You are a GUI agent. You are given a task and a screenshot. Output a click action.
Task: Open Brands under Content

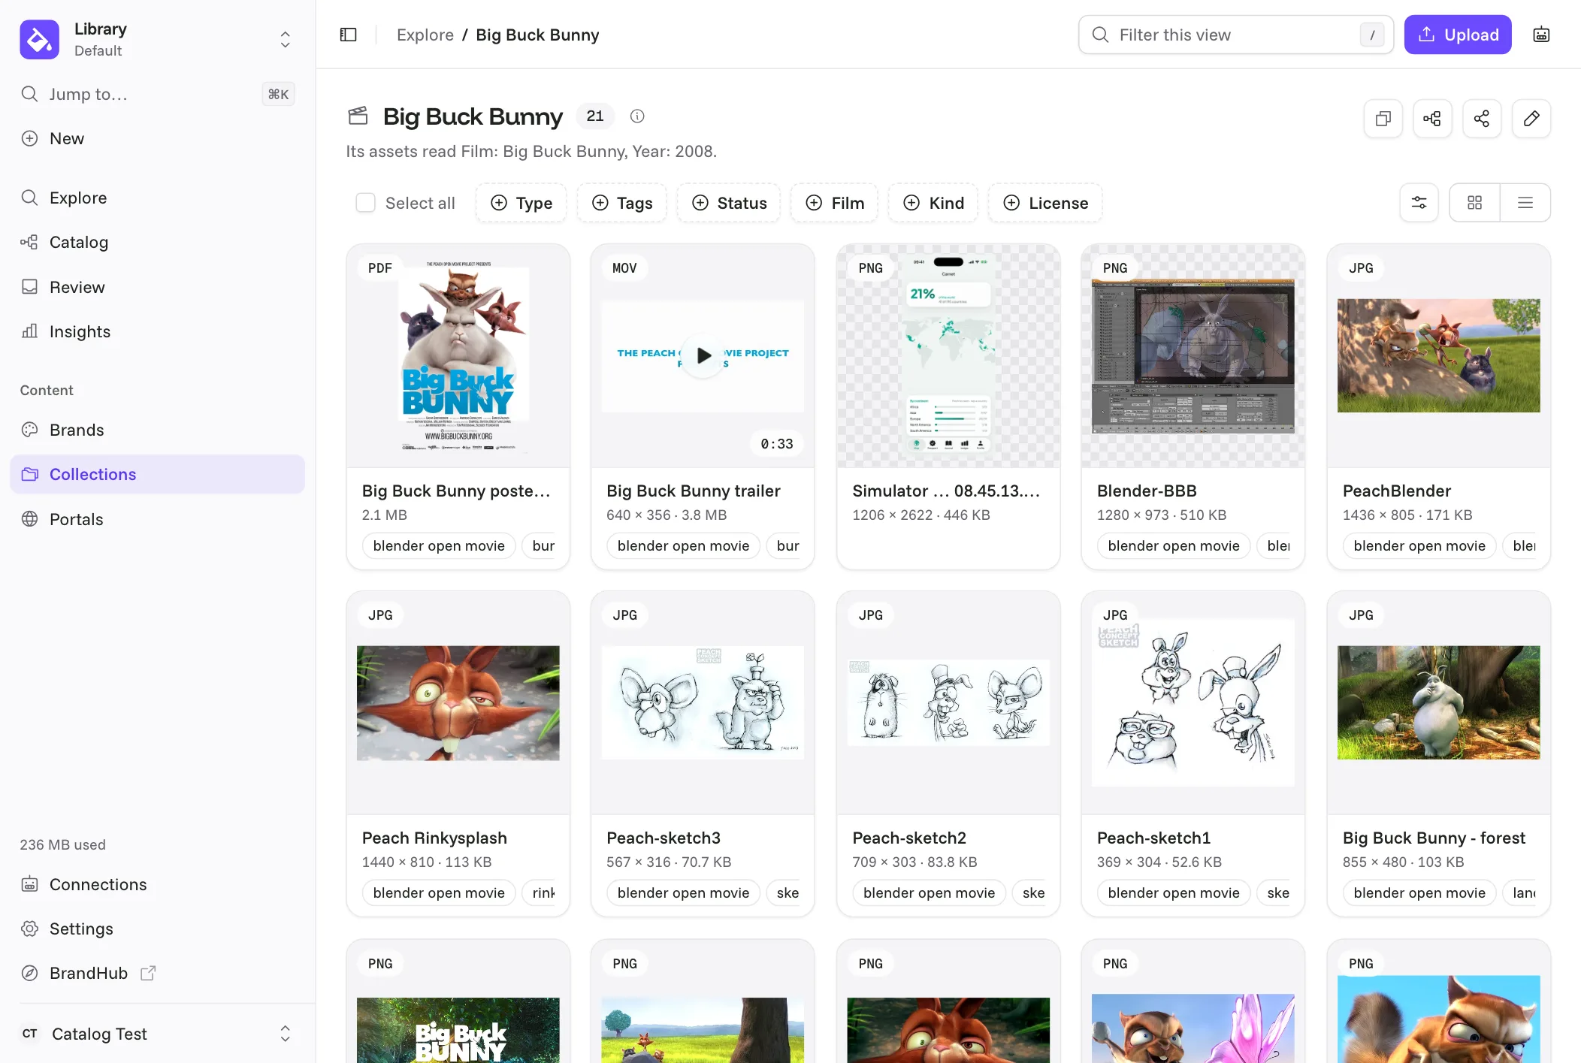pos(158,430)
